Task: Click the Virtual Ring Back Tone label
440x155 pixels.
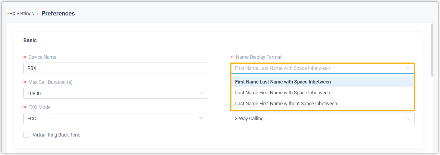Action: pos(56,135)
